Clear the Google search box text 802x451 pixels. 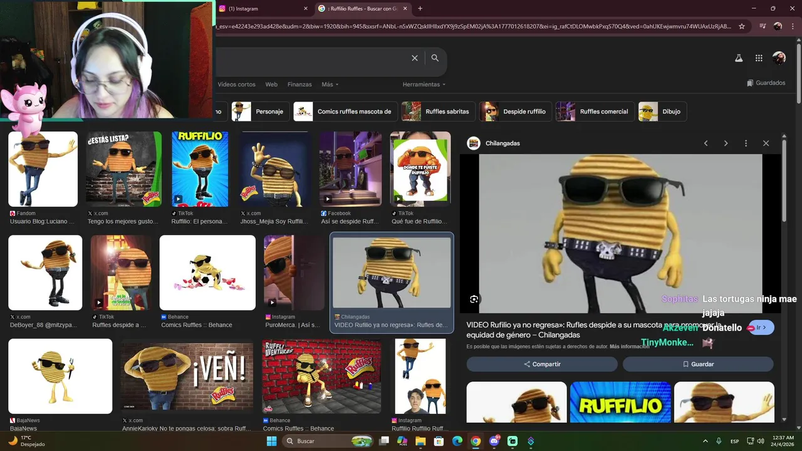point(414,58)
